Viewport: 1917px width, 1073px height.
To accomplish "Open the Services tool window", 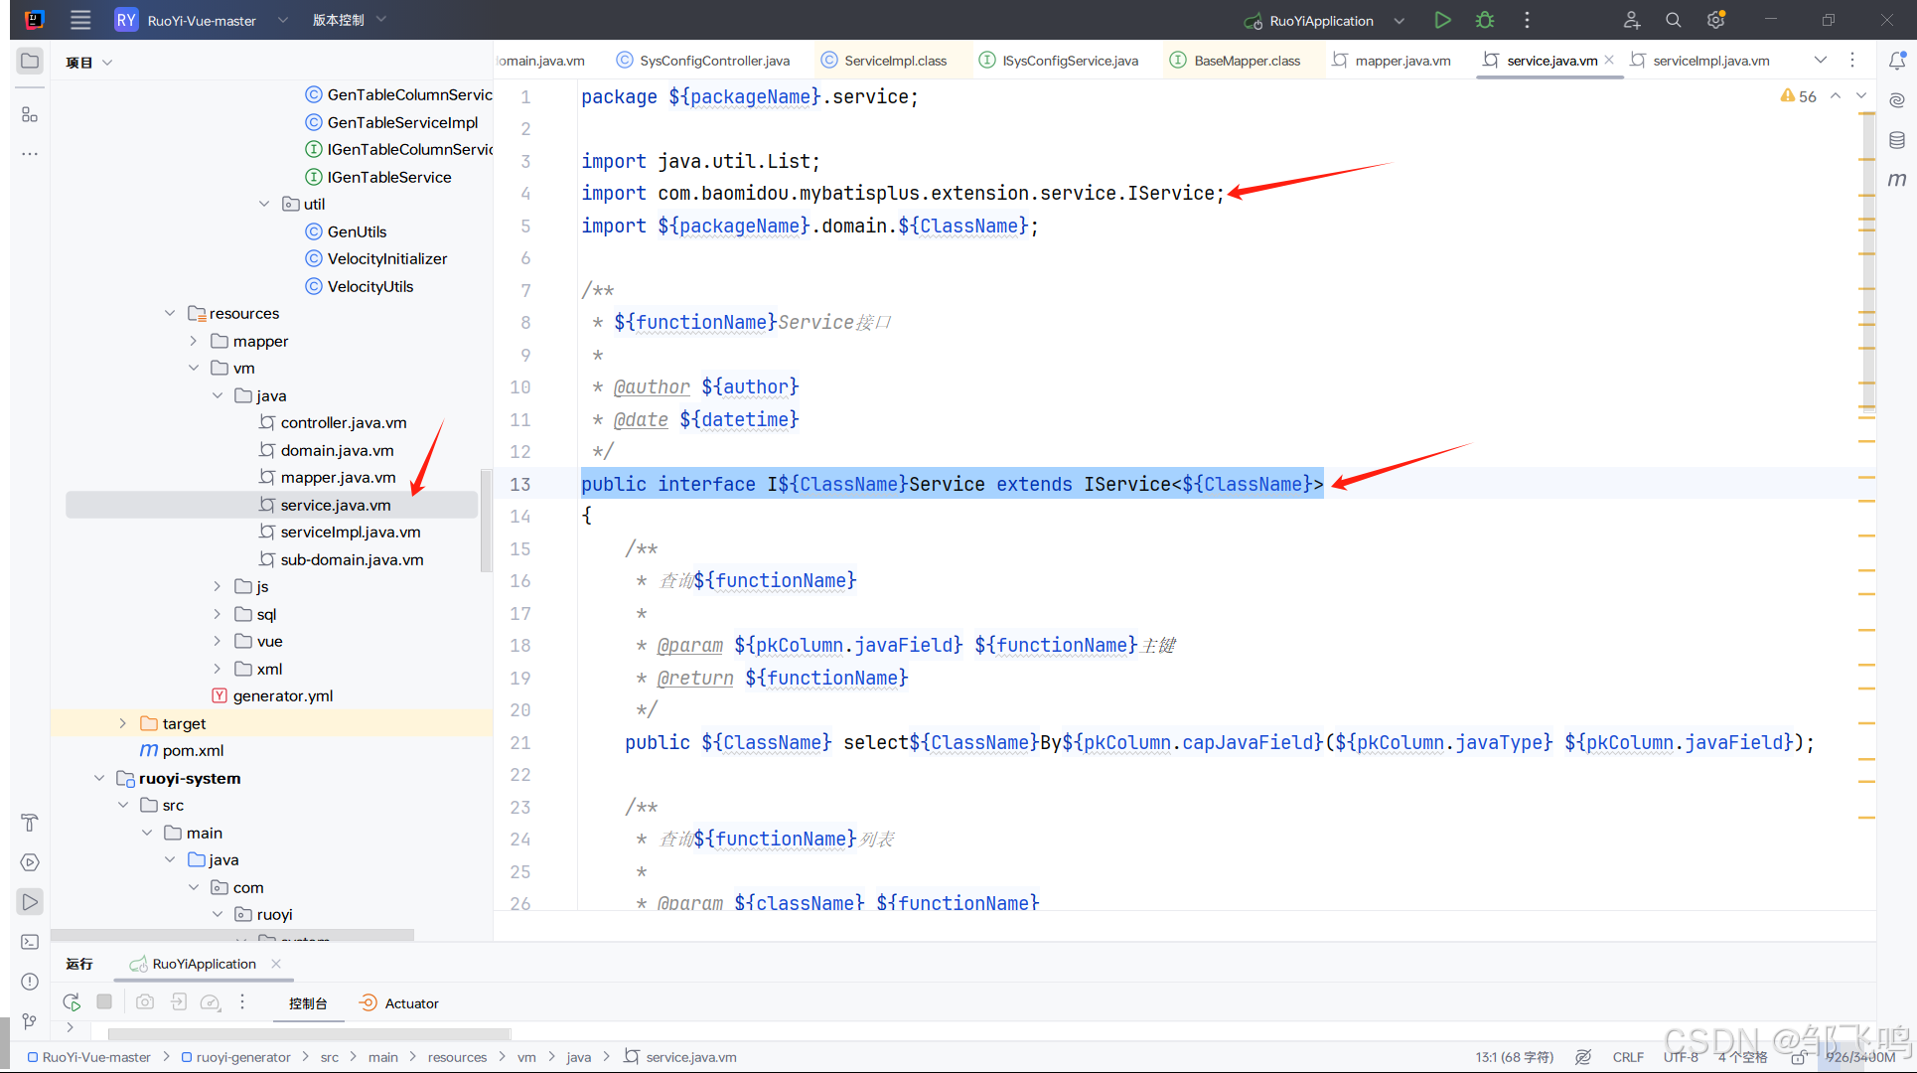I will pos(30,862).
